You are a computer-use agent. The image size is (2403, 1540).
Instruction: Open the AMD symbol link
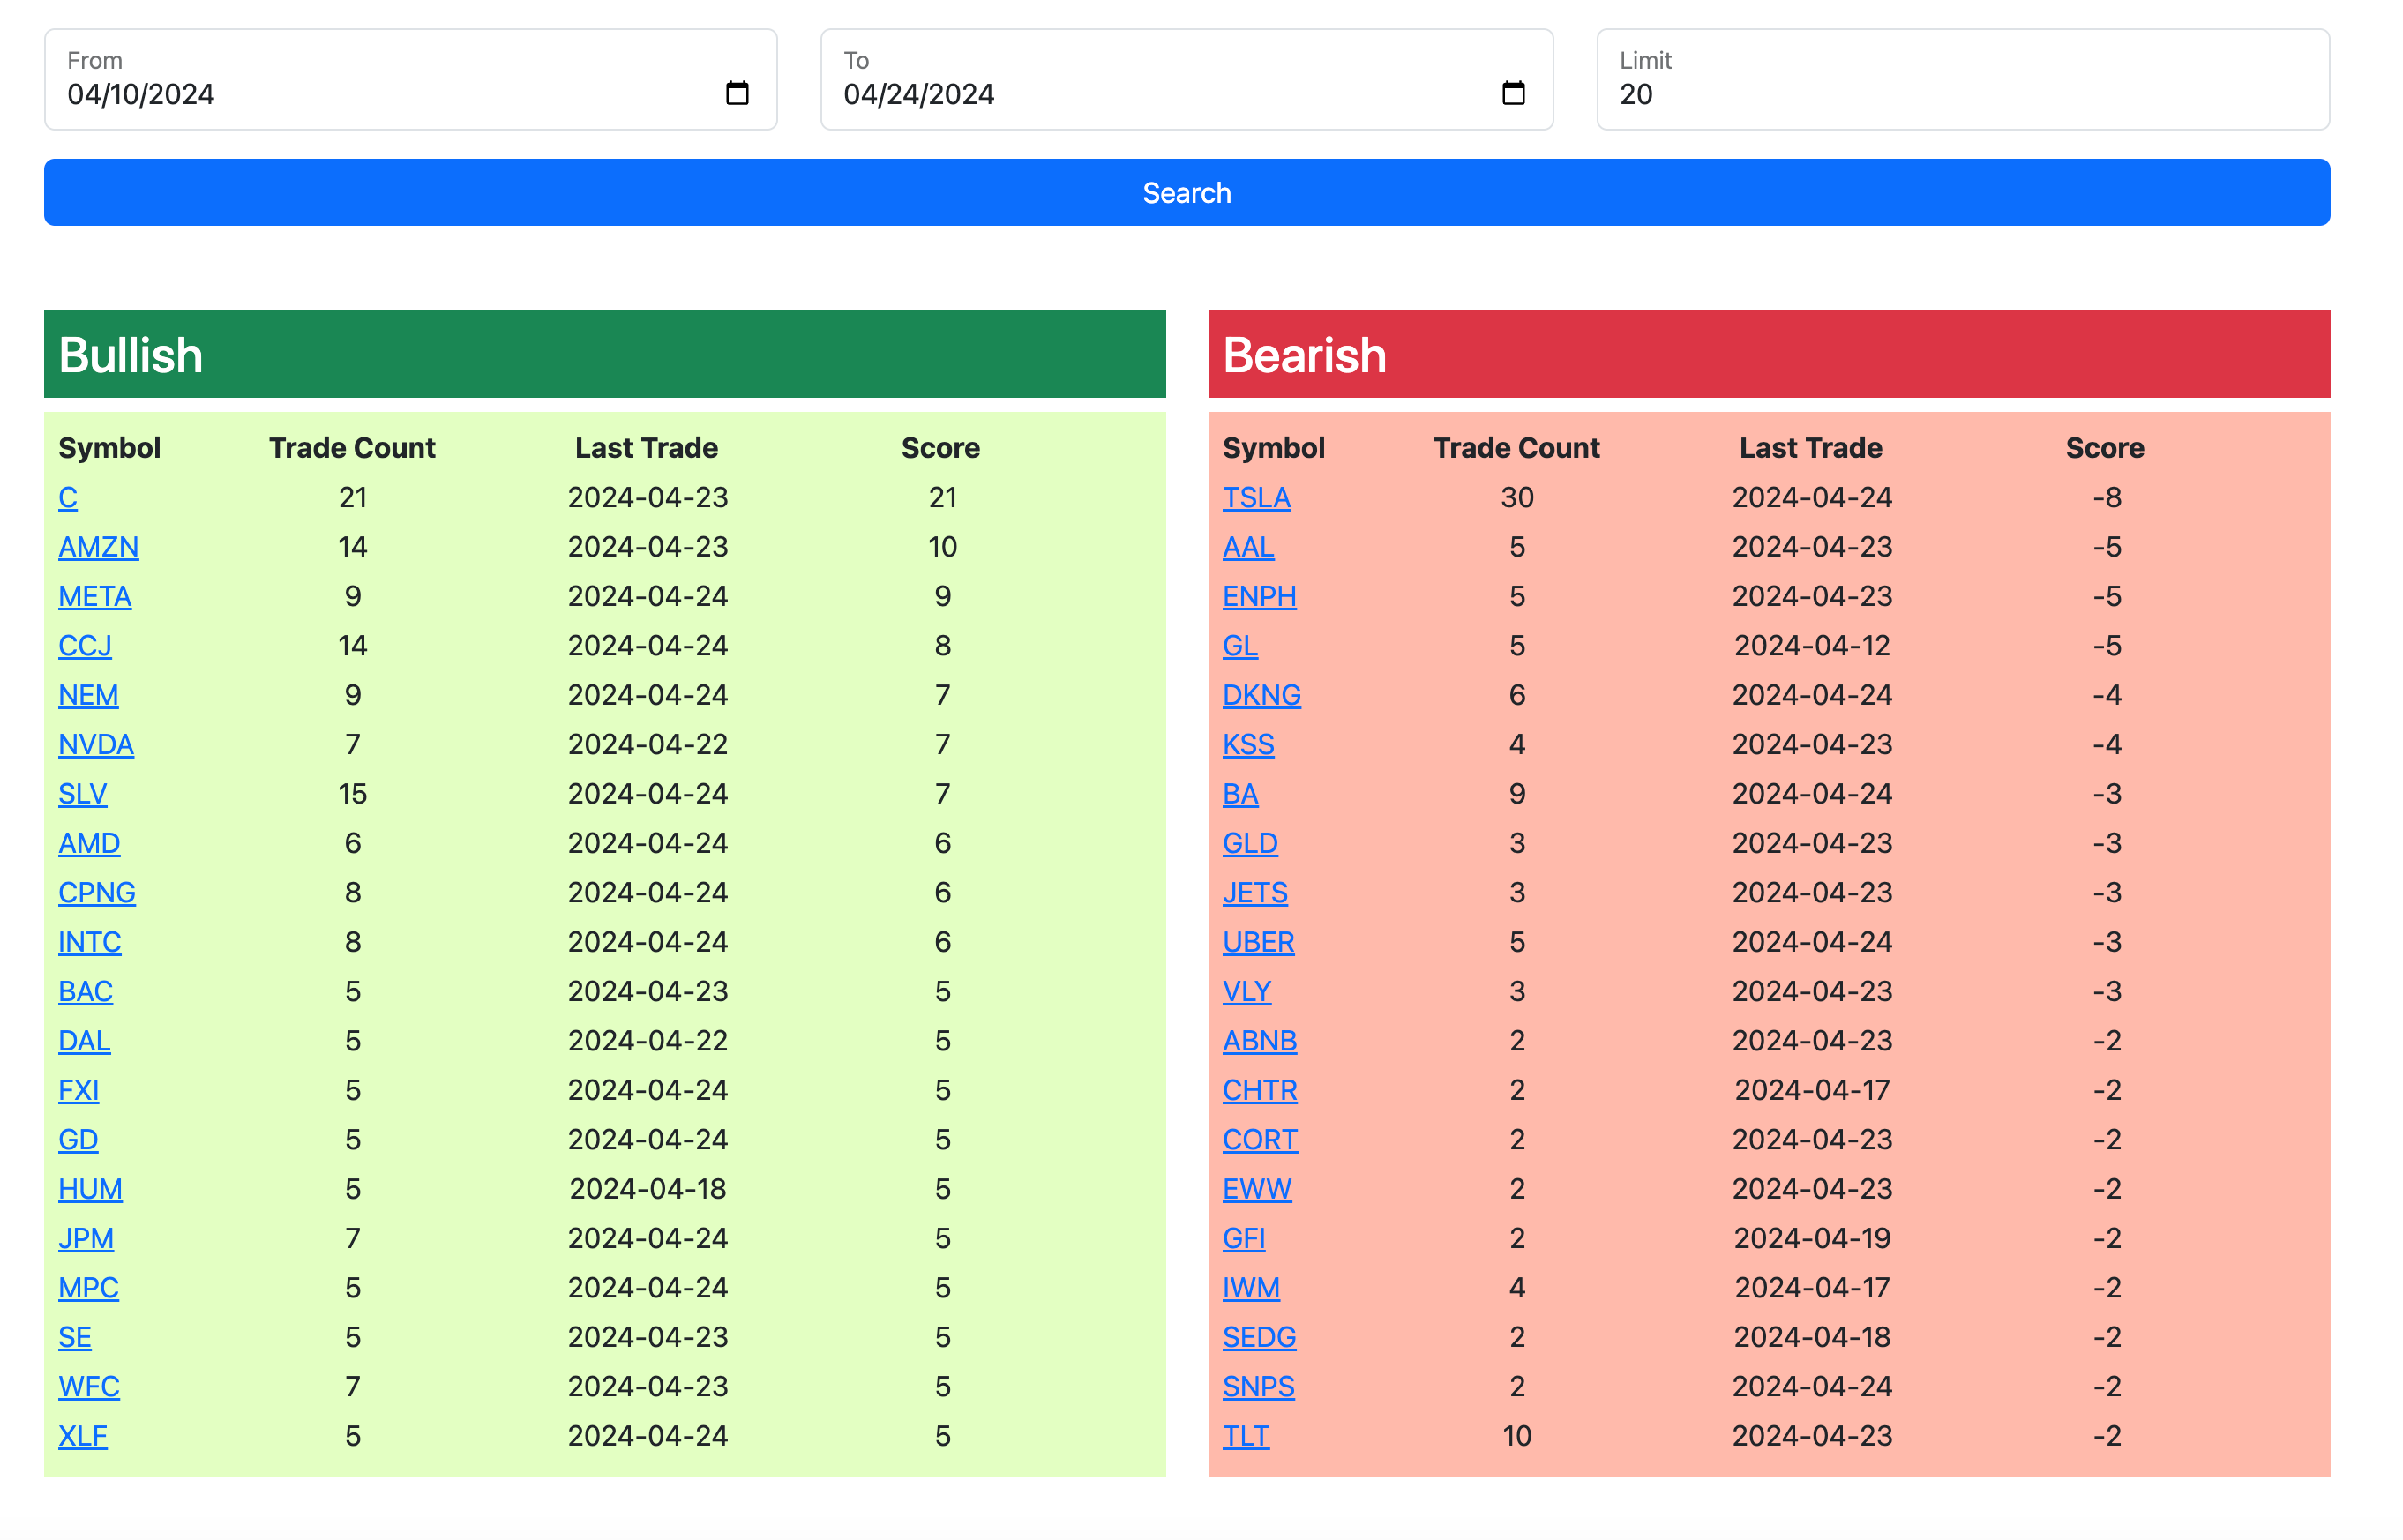89,843
